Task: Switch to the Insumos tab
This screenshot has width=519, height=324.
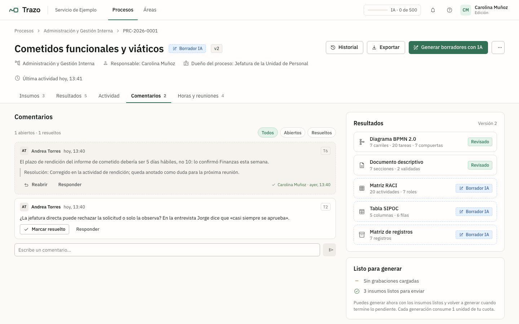Action: tap(32, 96)
